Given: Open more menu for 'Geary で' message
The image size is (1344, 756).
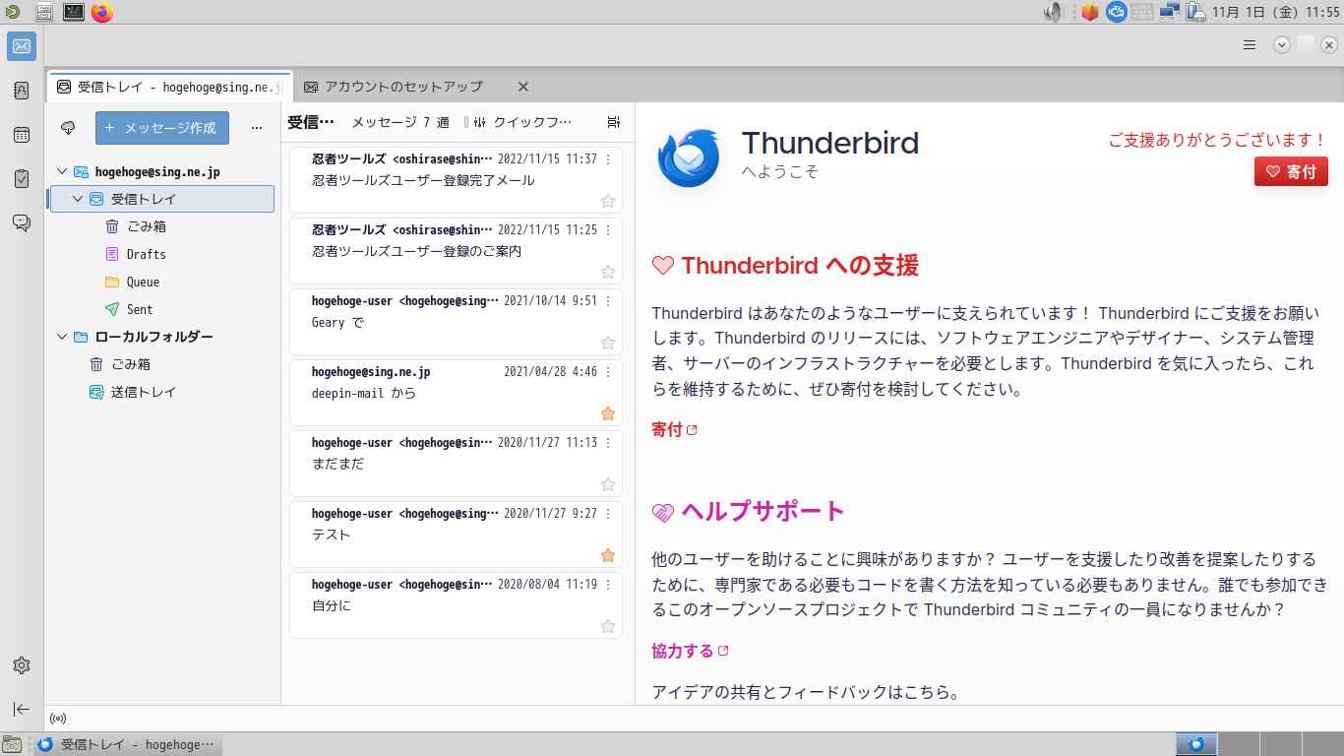Looking at the screenshot, I should click(608, 301).
